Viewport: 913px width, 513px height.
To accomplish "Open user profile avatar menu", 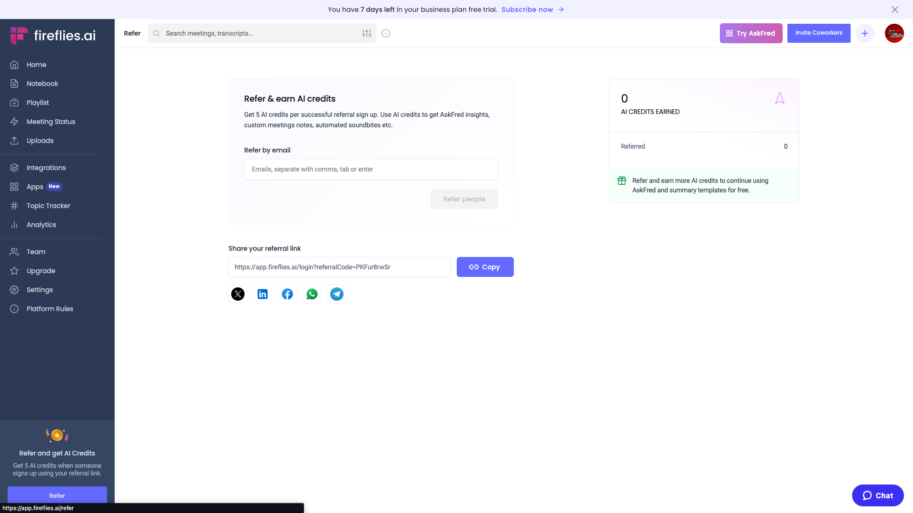I will click(x=894, y=33).
